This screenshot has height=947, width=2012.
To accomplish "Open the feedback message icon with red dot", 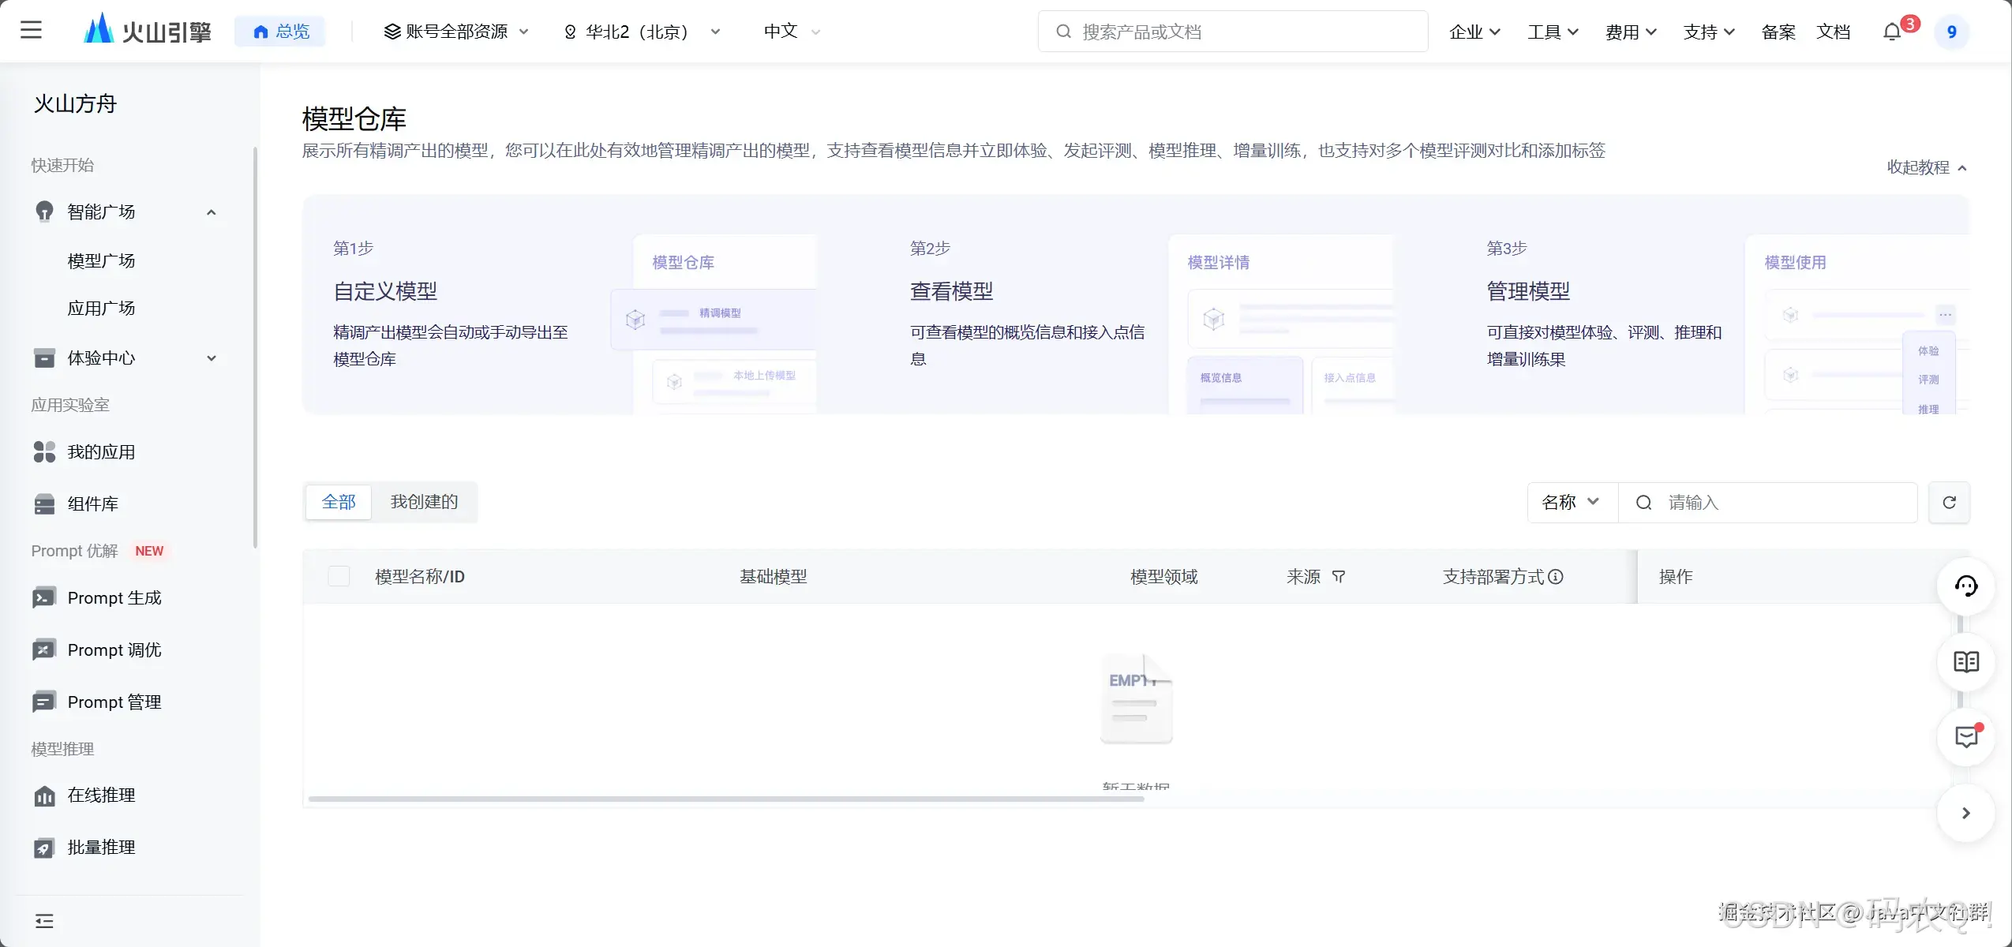I will click(x=1965, y=737).
